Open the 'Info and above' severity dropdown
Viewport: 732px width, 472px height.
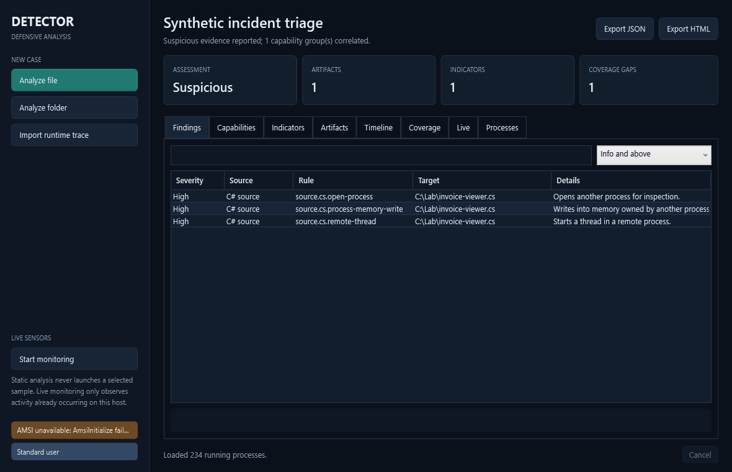[x=654, y=155]
